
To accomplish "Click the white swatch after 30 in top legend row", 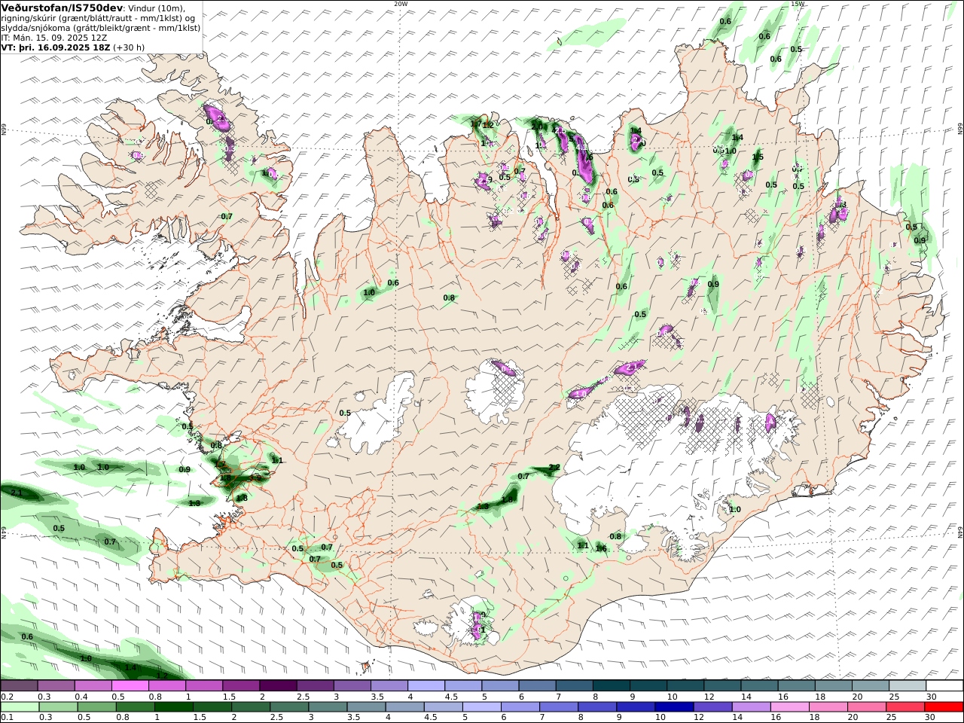I will click(x=944, y=686).
